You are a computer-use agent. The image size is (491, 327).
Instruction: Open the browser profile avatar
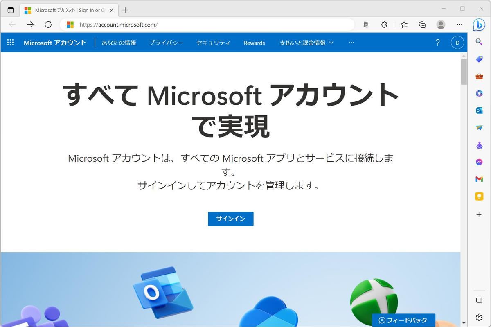click(441, 25)
